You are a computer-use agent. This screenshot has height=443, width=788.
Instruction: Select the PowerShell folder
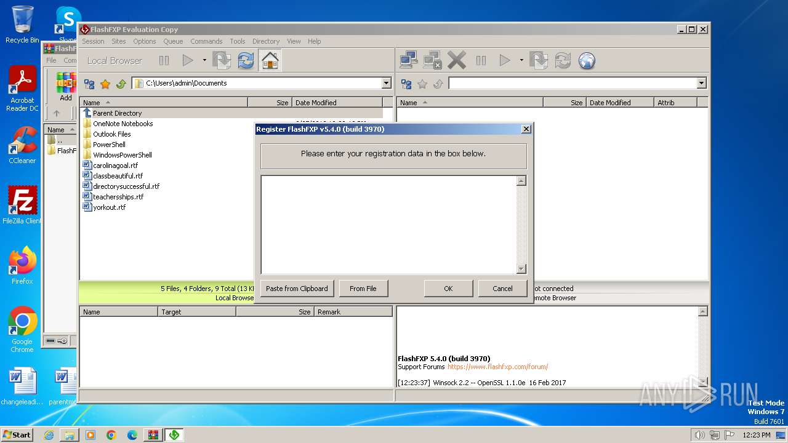click(x=109, y=145)
